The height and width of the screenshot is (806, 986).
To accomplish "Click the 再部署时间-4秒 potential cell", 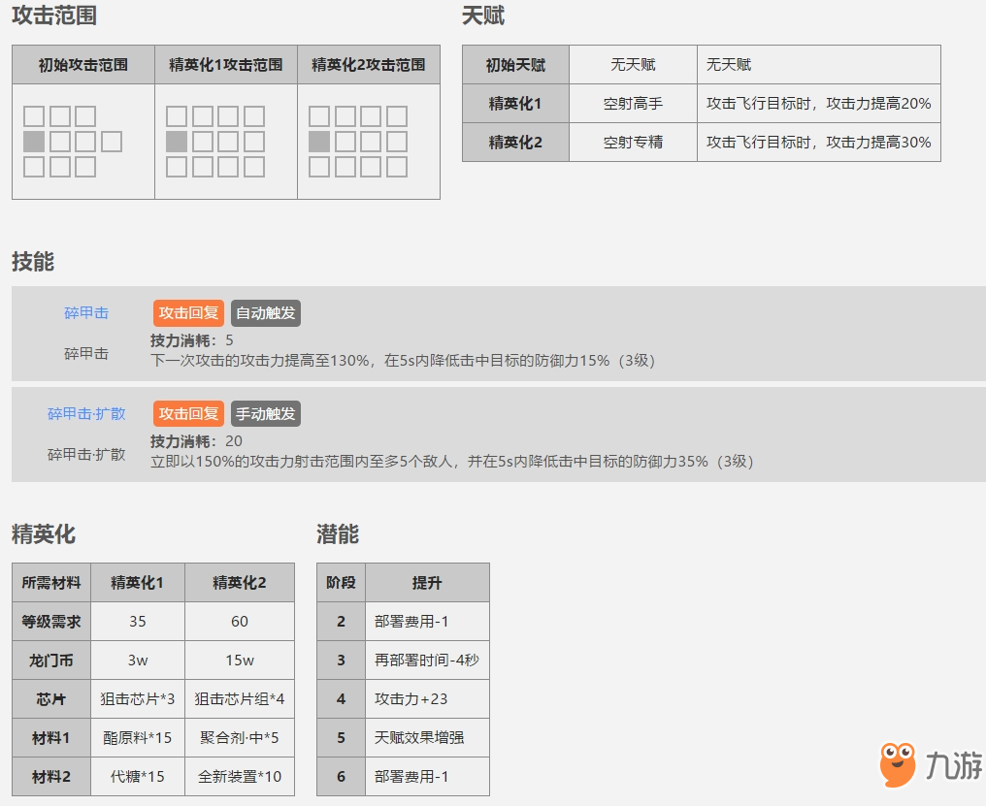I will (x=428, y=661).
